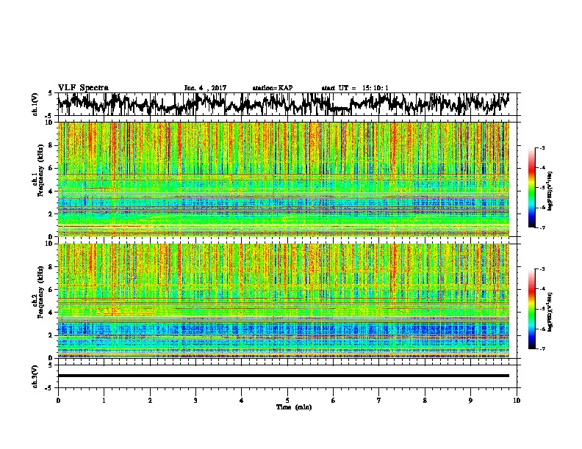Screen dimensions: 582x449
Task: Click the "start UT = 15:10:1" header text
Action: [355, 88]
